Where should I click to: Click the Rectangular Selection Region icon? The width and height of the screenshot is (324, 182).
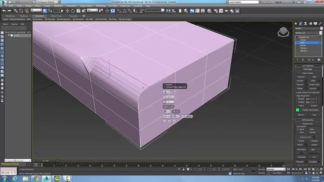pos(56,11)
